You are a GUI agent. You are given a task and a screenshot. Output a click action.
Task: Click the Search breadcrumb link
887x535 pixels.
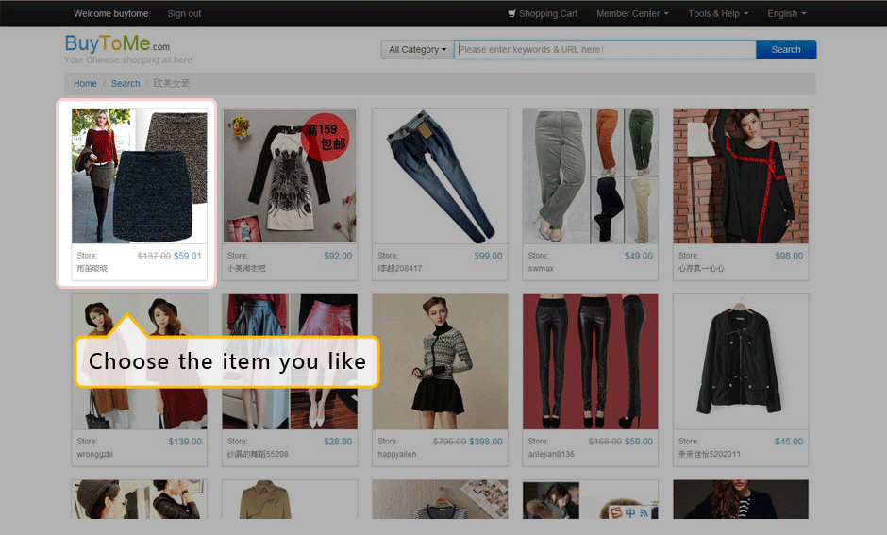pyautogui.click(x=126, y=83)
